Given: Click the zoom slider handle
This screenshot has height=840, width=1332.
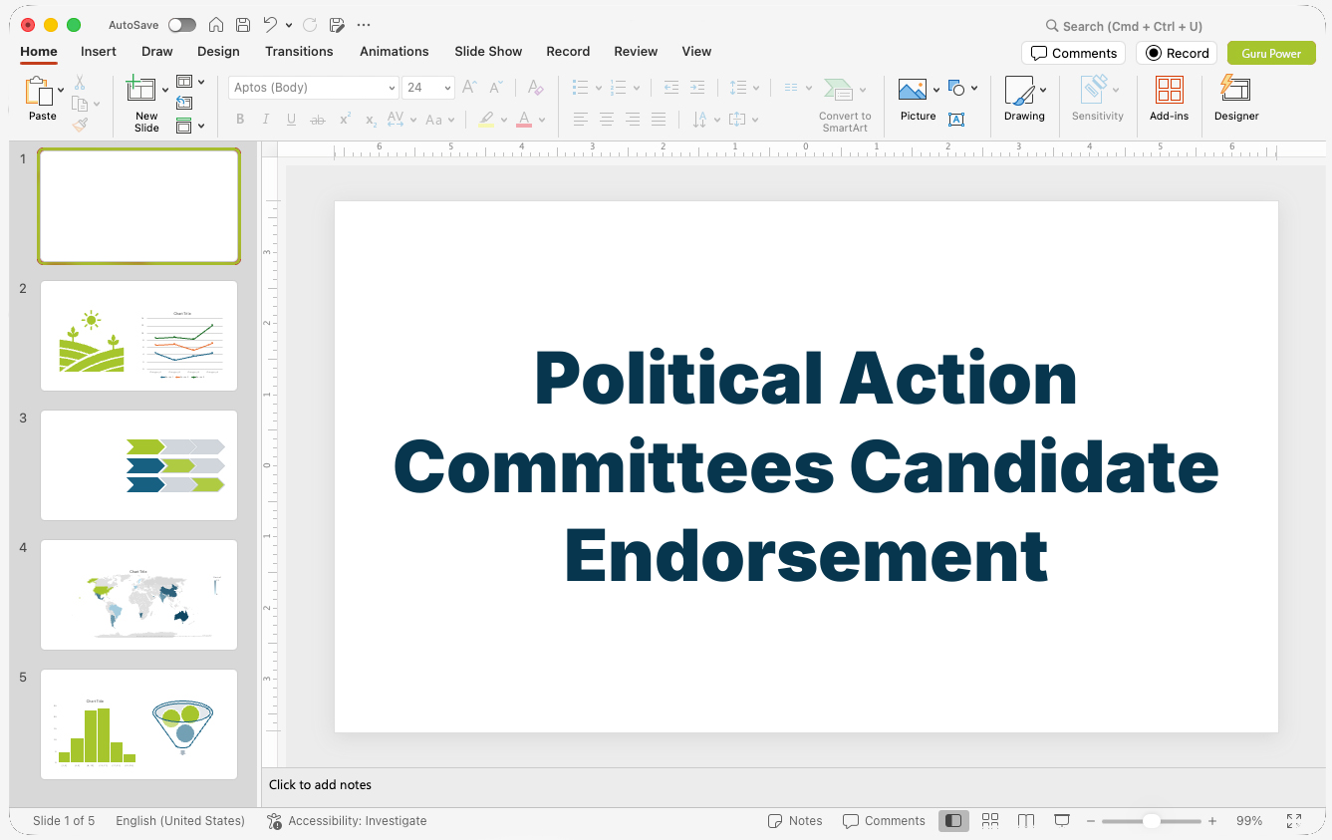Looking at the screenshot, I should coord(1152,821).
